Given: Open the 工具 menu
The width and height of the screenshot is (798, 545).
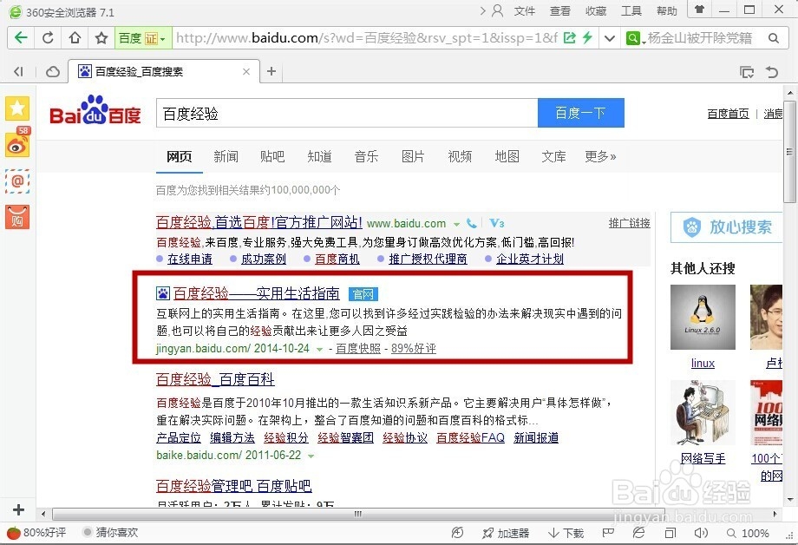Looking at the screenshot, I should pos(631,11).
